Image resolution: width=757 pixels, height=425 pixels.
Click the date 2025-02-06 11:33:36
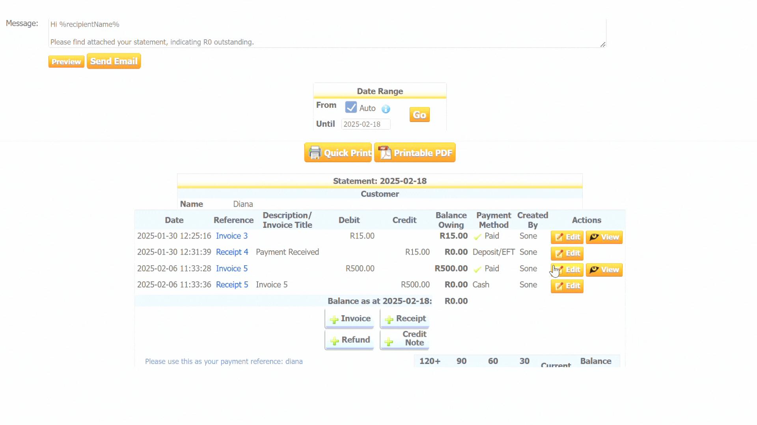point(174,285)
